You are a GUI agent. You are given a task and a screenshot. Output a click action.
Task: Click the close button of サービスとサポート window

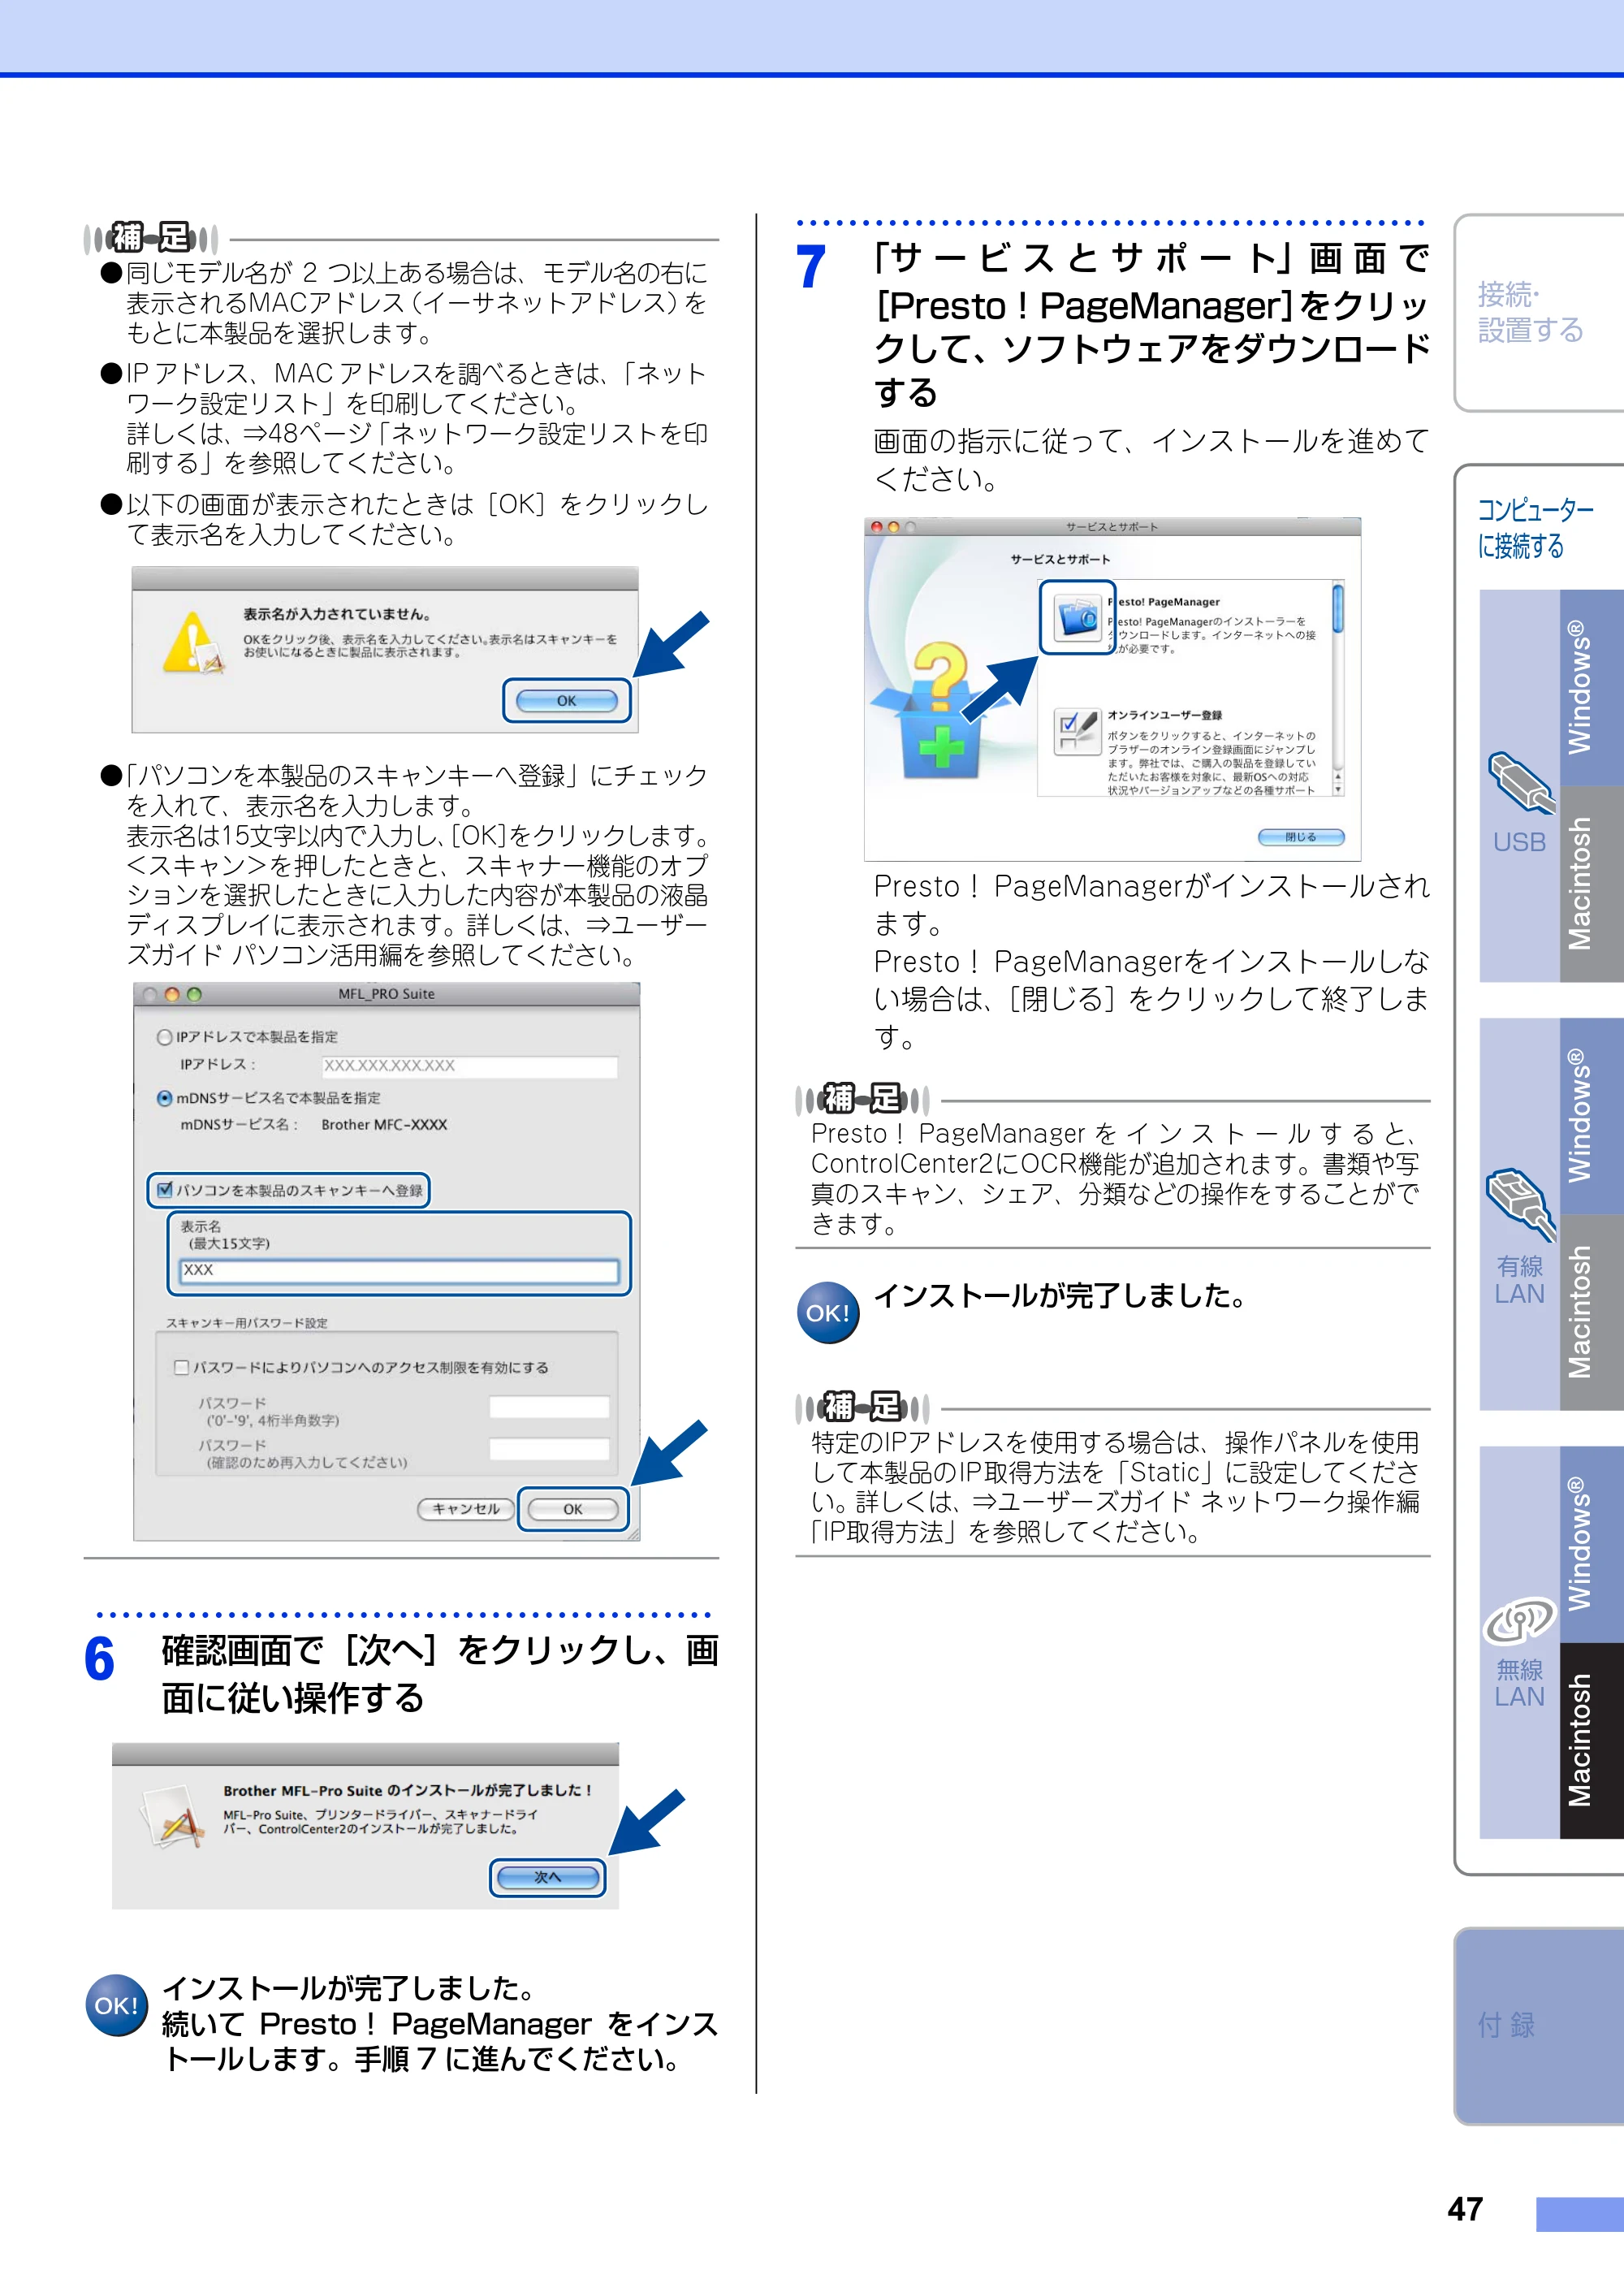point(877,526)
